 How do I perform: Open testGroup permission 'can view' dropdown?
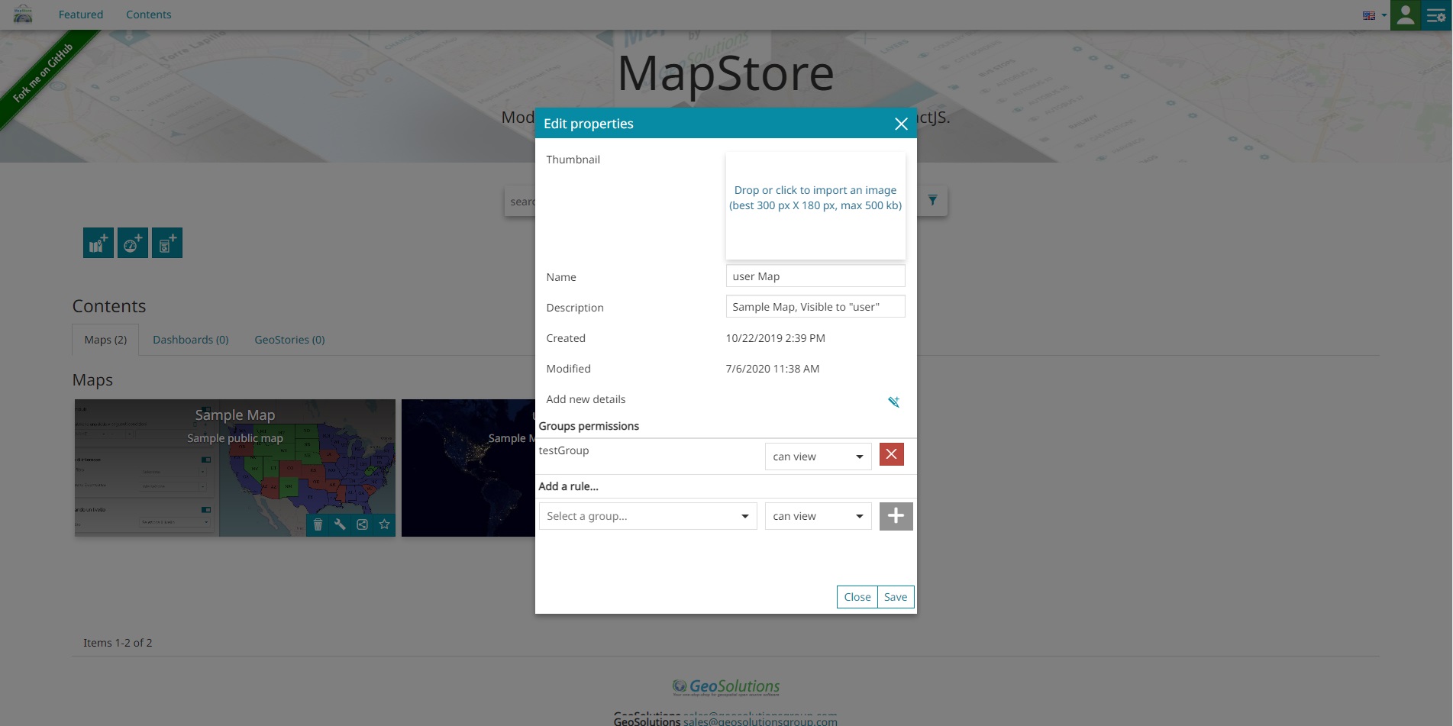(818, 457)
